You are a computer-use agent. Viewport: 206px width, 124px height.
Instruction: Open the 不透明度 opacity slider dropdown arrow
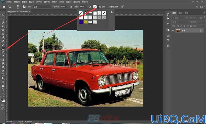click(x=67, y=7)
